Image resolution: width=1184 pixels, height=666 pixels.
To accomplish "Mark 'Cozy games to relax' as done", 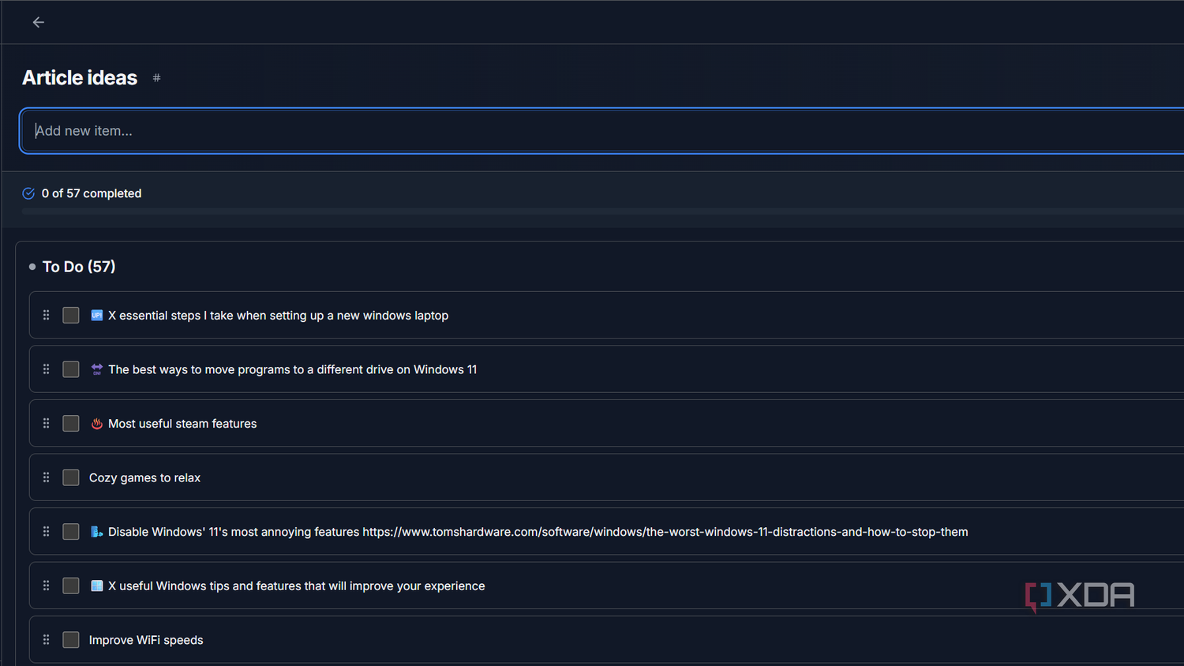I will pyautogui.click(x=71, y=477).
